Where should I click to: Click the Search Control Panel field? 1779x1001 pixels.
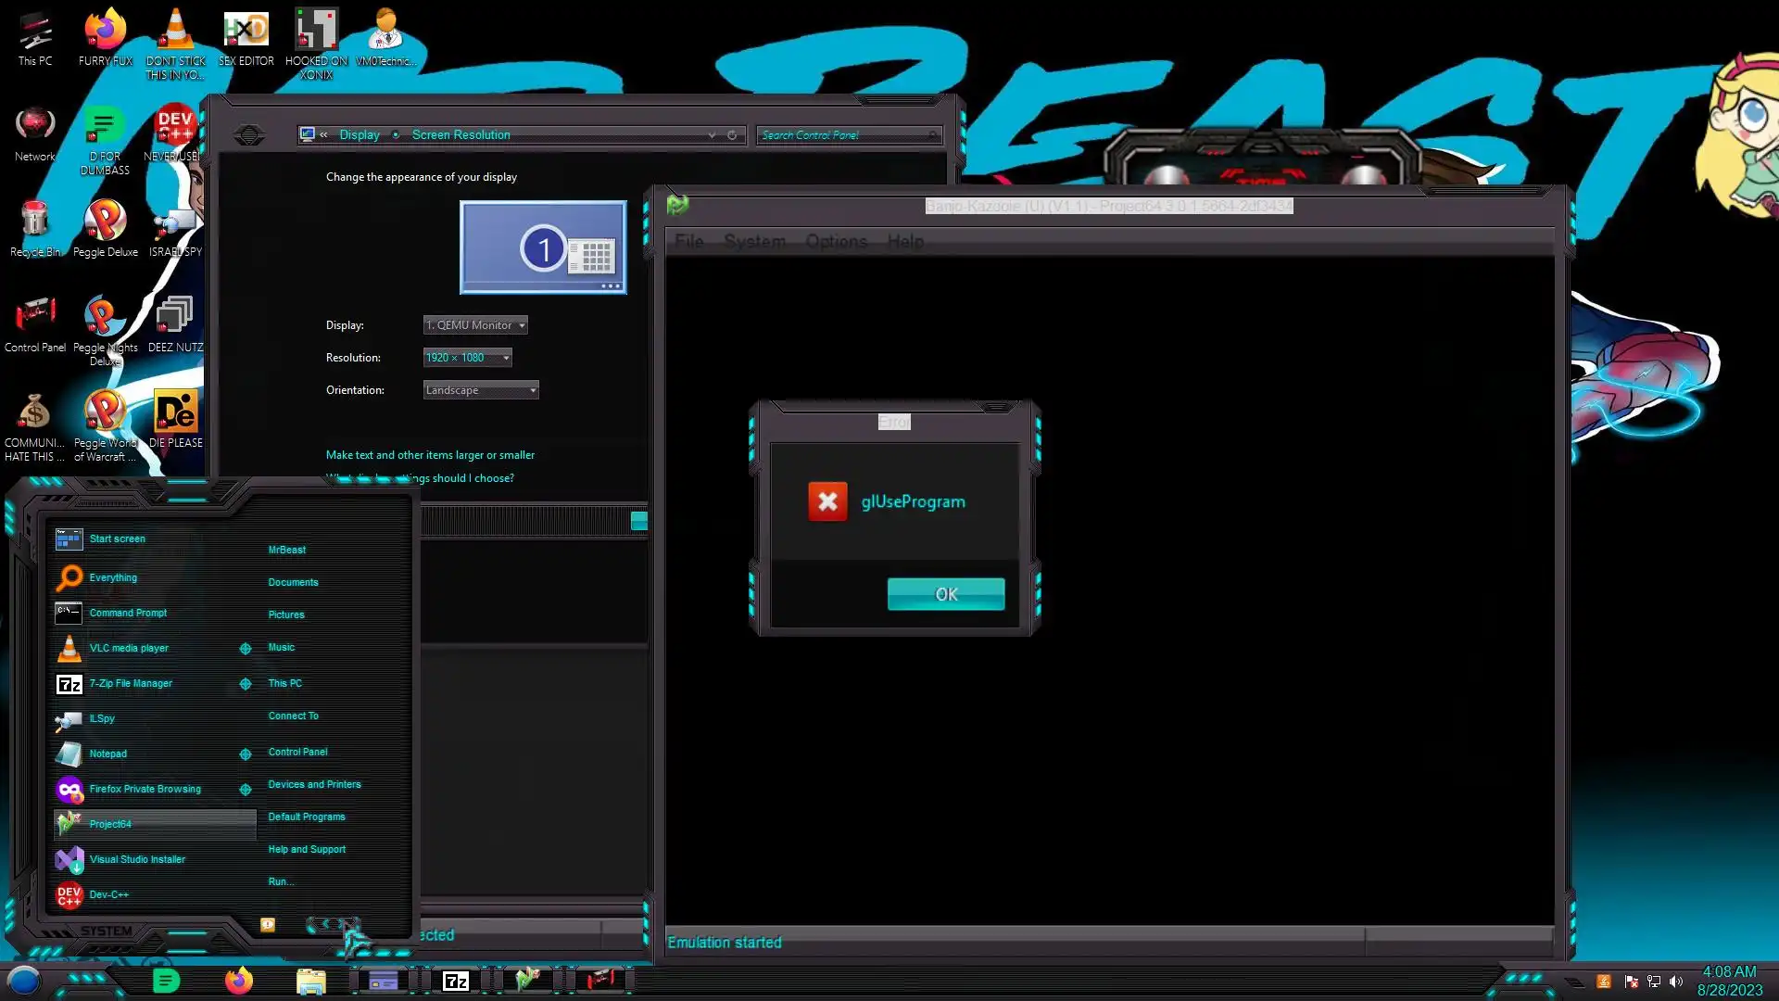(845, 135)
